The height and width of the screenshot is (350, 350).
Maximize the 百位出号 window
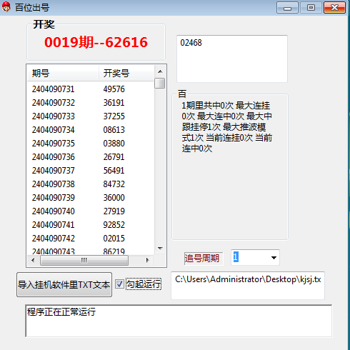311,8
